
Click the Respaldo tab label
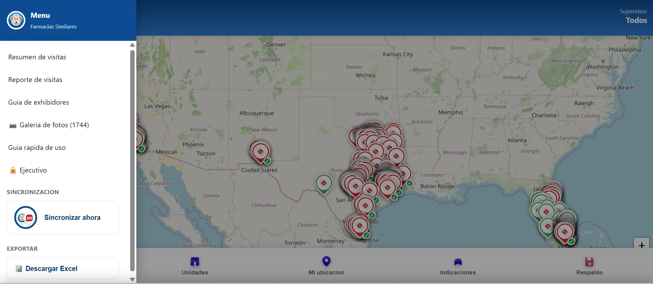589,272
